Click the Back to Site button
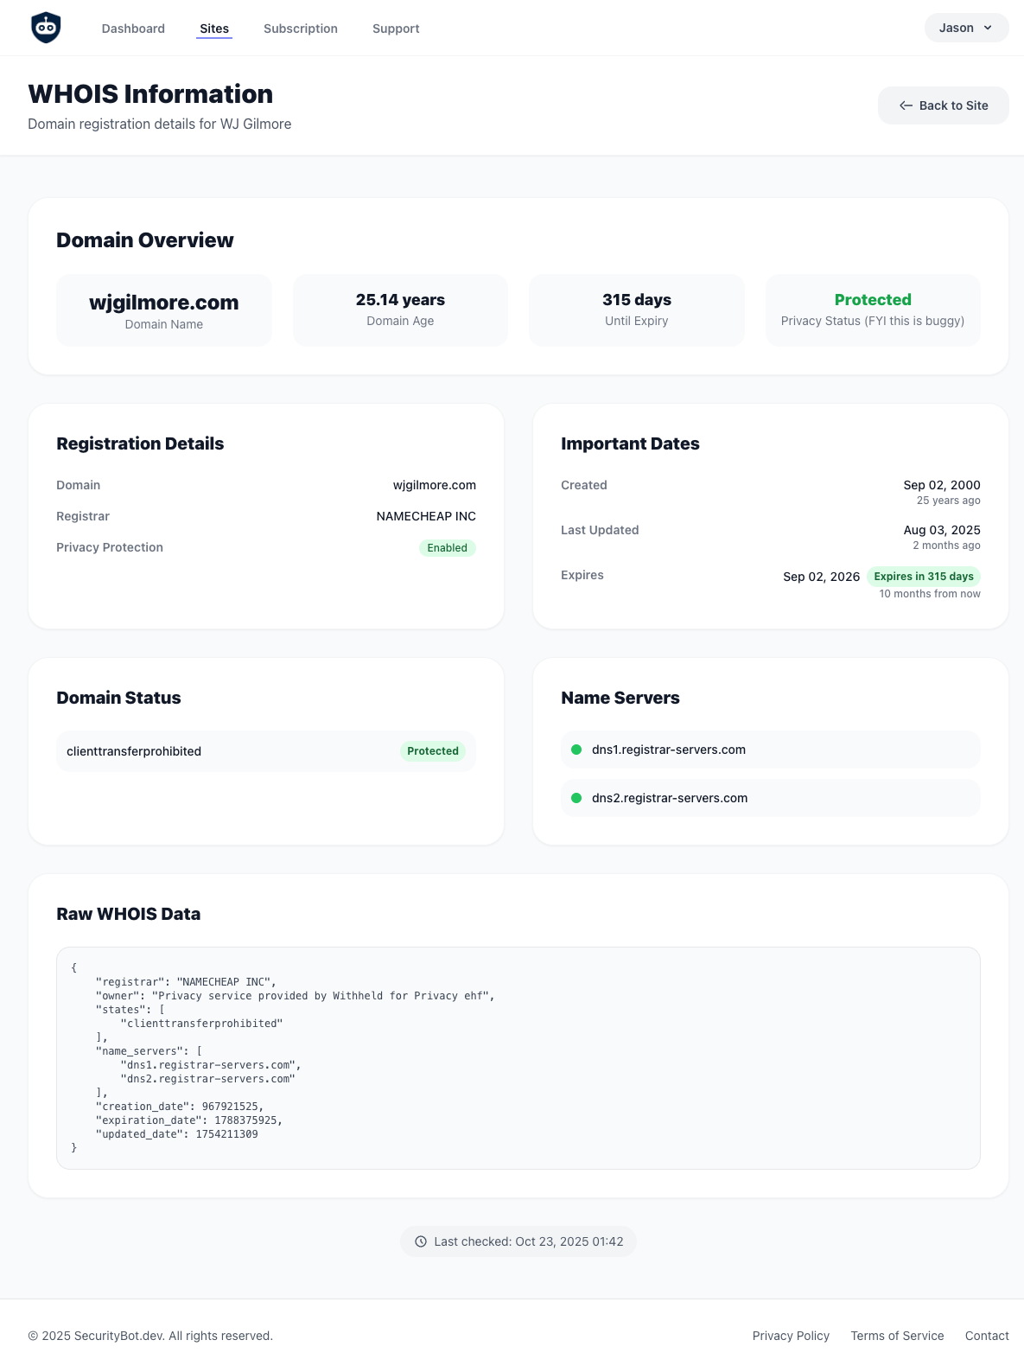1024x1372 pixels. coord(943,105)
